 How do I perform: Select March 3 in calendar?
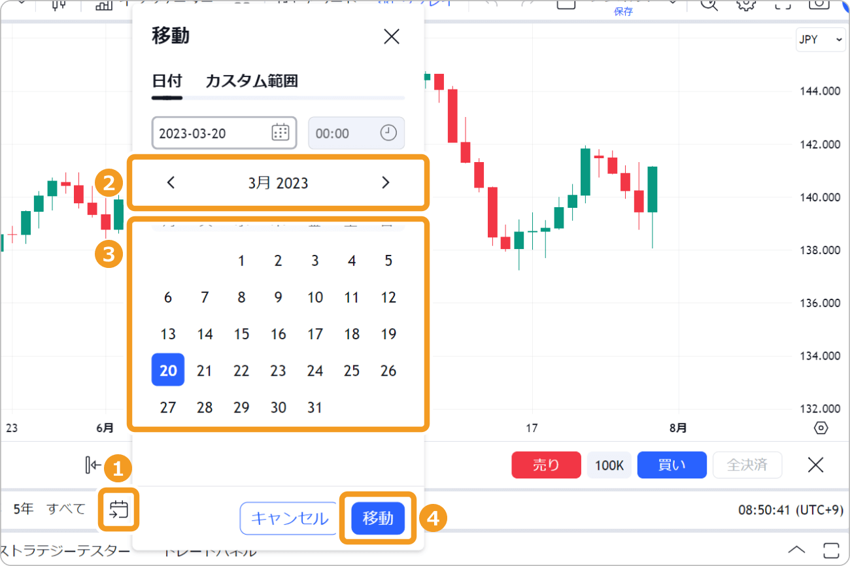pos(315,261)
